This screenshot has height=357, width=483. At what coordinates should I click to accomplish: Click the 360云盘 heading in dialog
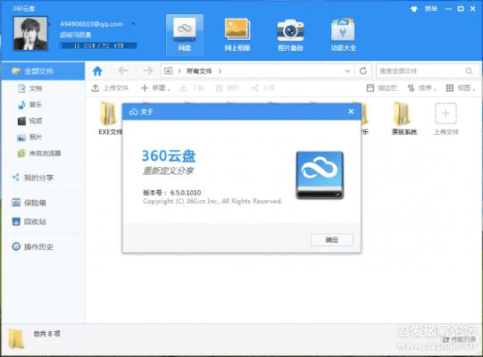coord(169,156)
